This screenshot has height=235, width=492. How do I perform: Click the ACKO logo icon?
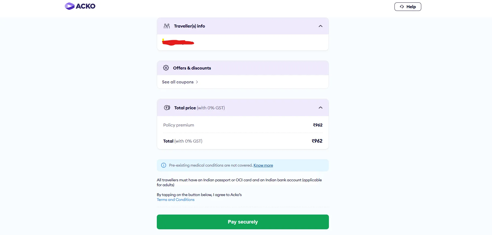(x=80, y=6)
